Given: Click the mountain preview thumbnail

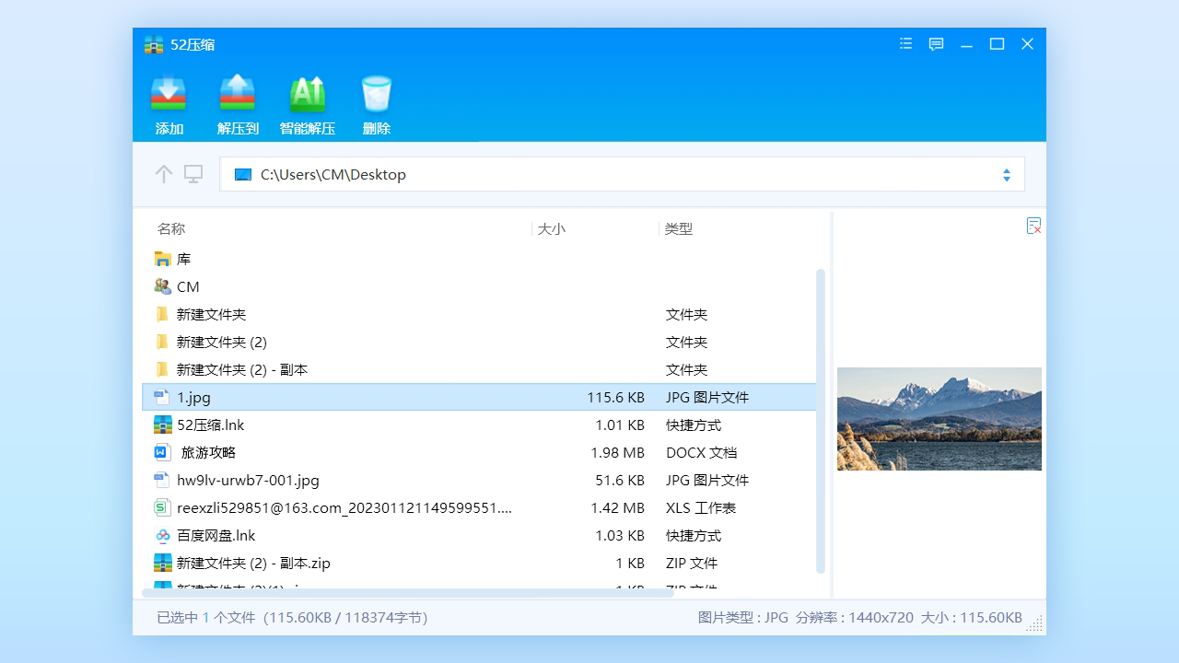Looking at the screenshot, I should [939, 419].
